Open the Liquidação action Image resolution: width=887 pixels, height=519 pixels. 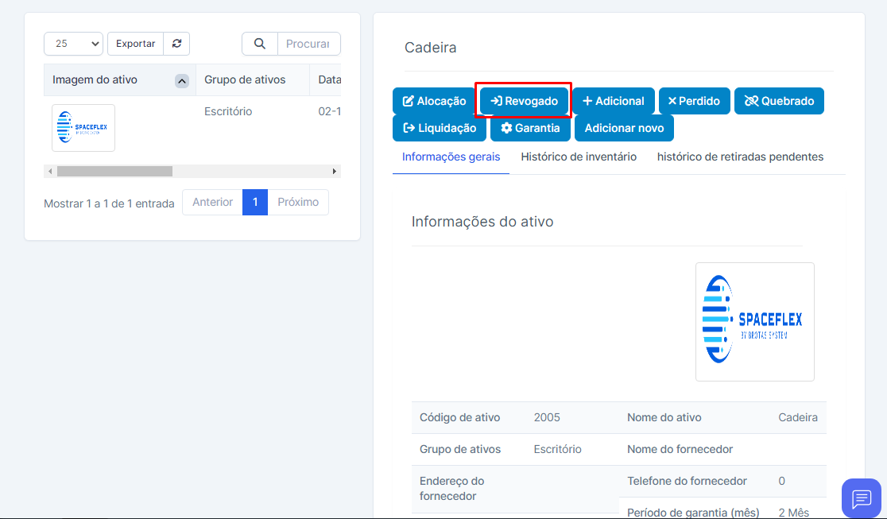point(439,128)
